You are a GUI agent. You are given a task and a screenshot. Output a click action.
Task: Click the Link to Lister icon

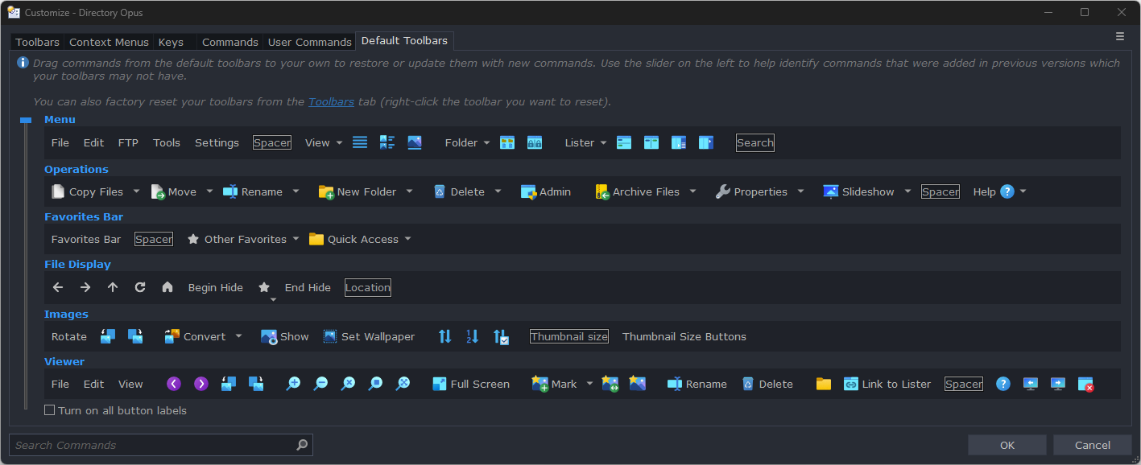(x=851, y=384)
